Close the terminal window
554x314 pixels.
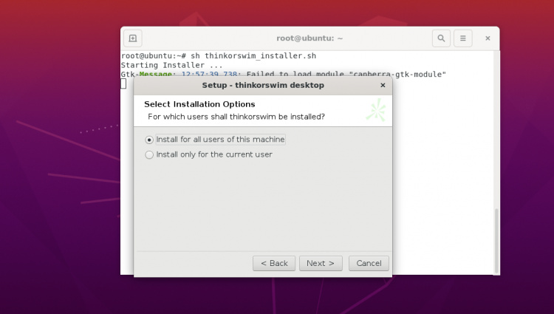[488, 38]
